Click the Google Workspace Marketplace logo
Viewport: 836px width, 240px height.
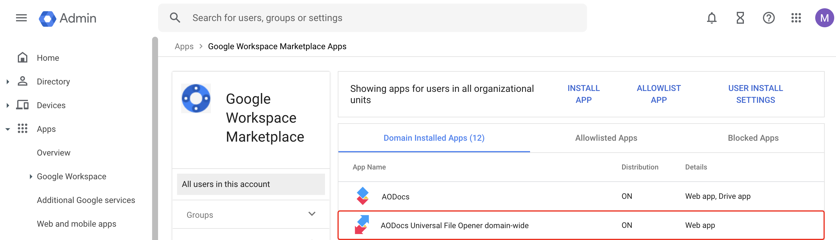(x=196, y=98)
